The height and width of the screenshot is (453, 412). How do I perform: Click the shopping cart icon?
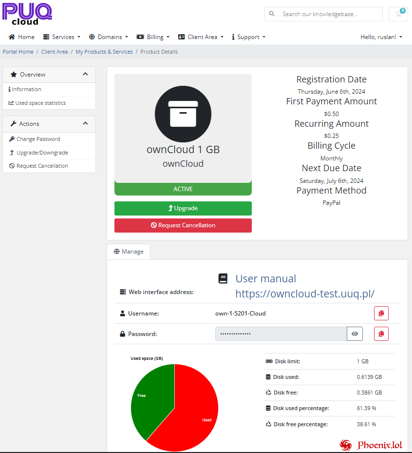398,14
